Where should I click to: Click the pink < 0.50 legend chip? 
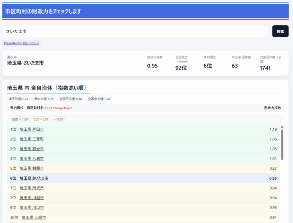point(58,120)
